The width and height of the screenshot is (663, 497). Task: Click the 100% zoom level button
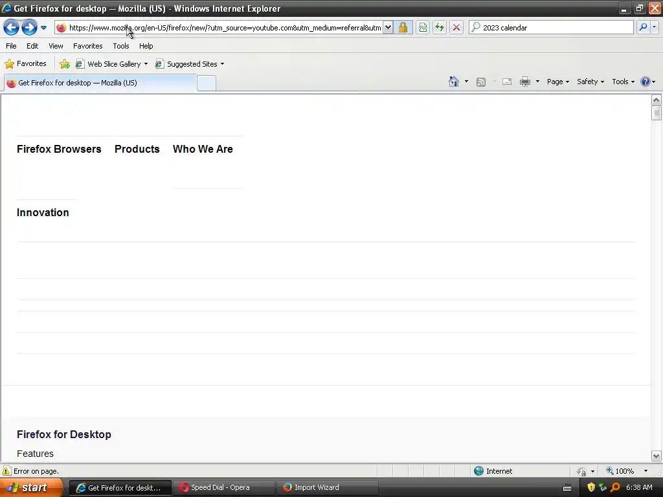620,471
